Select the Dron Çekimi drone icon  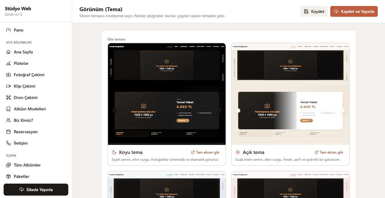pyautogui.click(x=8, y=97)
